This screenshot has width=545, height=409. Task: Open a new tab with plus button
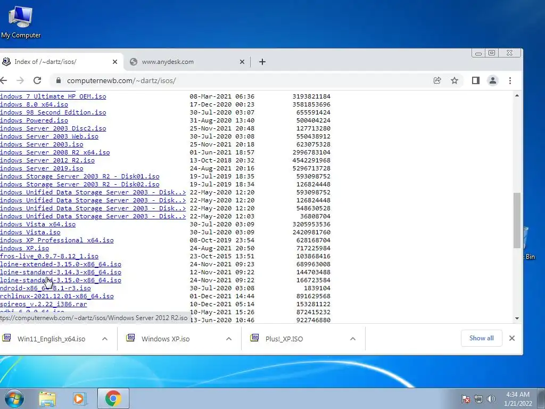coord(262,62)
